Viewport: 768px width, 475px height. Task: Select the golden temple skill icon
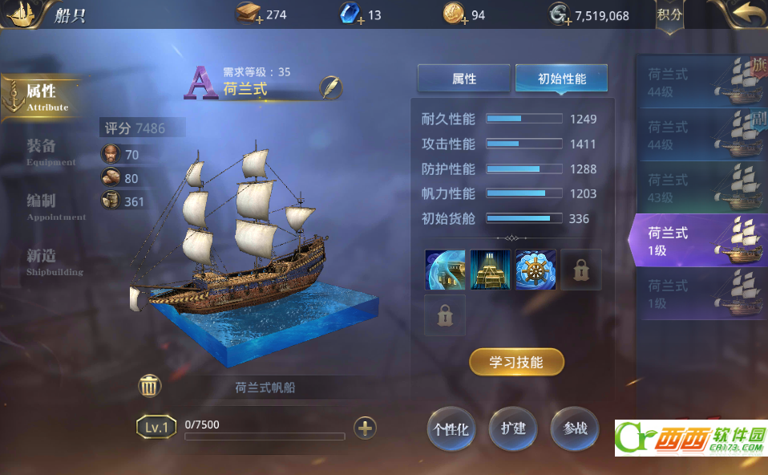coord(491,270)
